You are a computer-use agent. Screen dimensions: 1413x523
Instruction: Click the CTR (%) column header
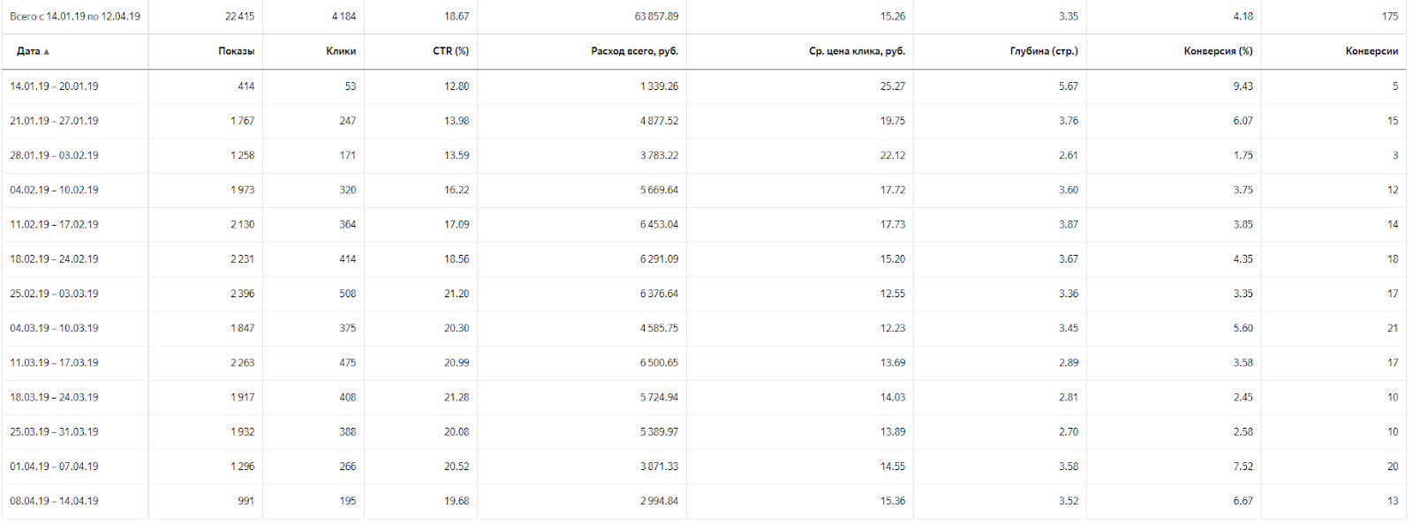coord(450,51)
